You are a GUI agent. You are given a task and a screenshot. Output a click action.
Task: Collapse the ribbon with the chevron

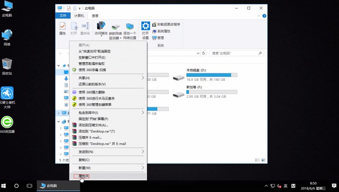tap(258, 16)
